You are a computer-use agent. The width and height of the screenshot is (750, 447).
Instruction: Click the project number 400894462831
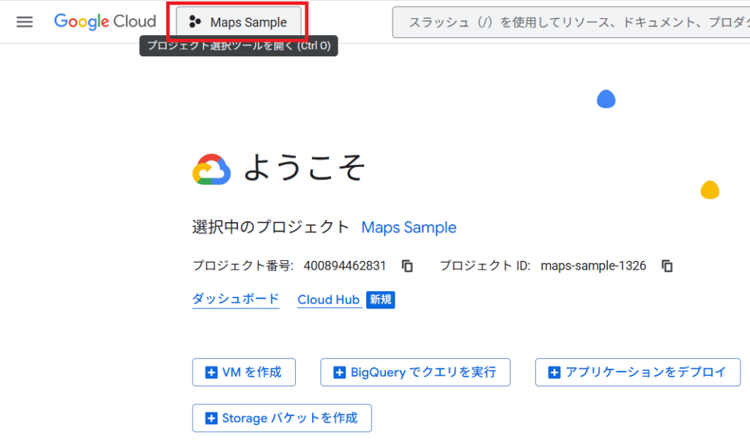click(344, 266)
